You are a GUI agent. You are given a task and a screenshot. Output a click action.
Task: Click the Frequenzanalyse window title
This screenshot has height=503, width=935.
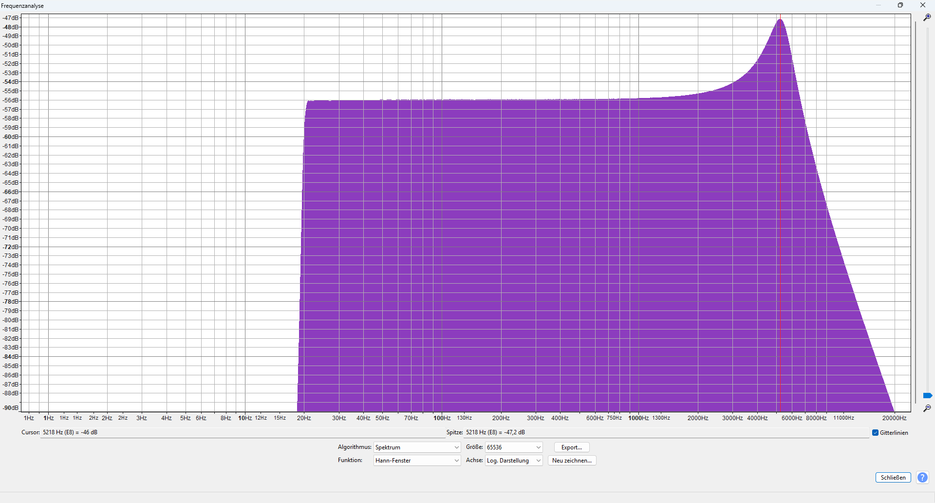point(22,6)
